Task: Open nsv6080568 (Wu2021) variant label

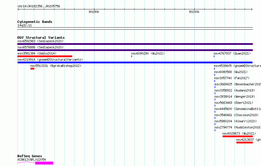Action: 231,72
